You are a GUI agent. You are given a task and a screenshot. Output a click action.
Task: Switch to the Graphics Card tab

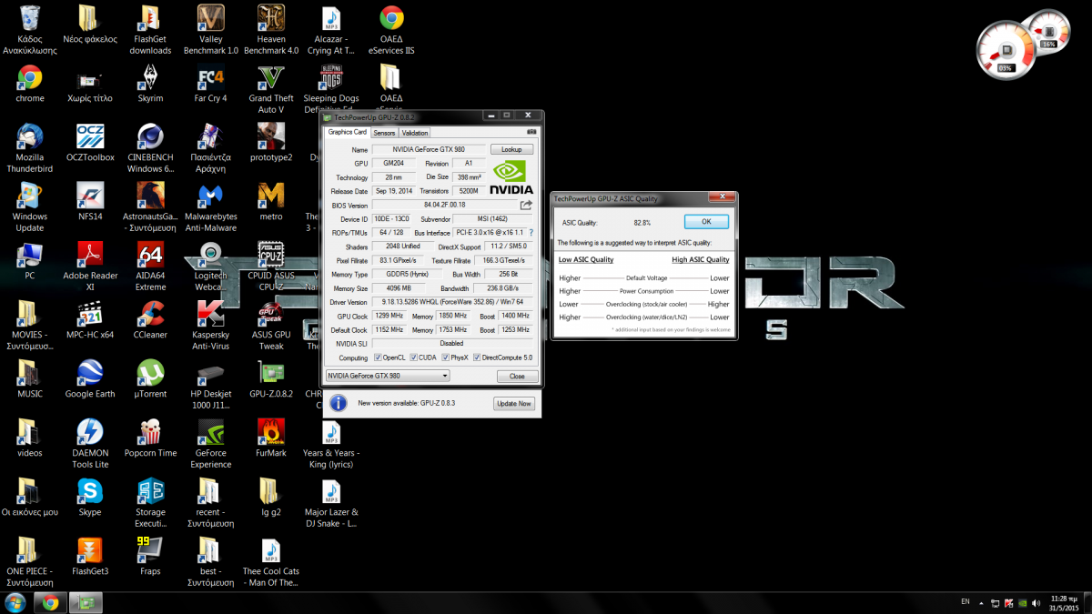coord(348,133)
